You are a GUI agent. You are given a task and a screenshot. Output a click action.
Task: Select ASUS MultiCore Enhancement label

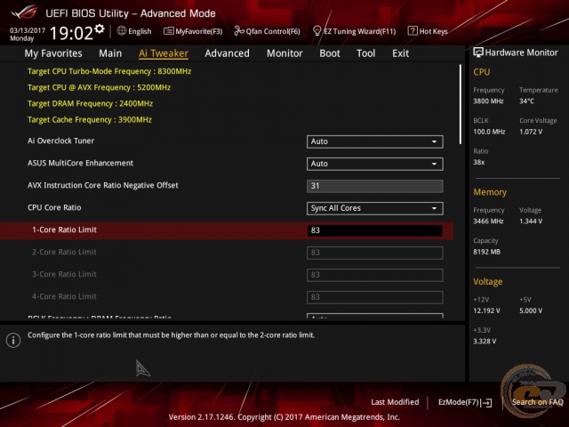(80, 163)
